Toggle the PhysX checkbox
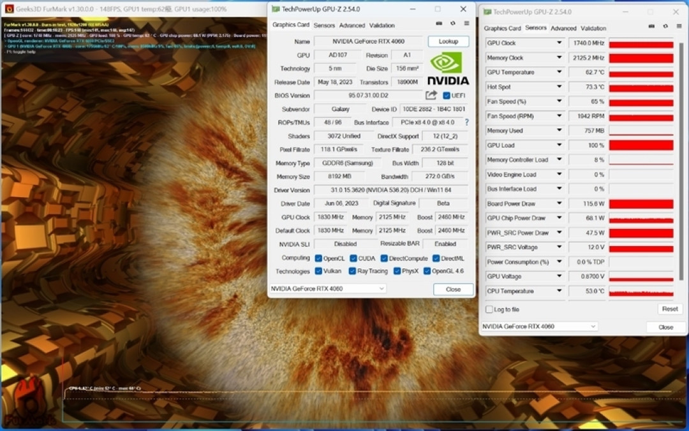Viewport: 689px width, 431px height. [397, 271]
